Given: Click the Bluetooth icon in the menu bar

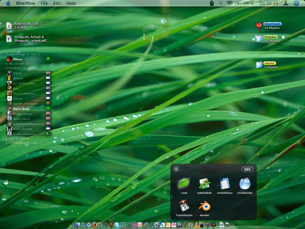Looking at the screenshot, I should (220, 3).
